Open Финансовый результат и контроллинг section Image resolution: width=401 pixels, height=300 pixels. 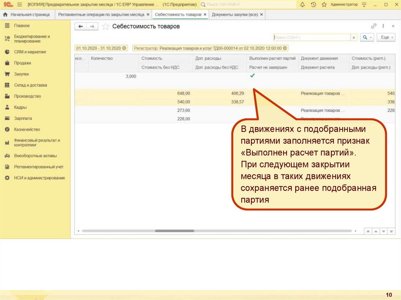coord(37,142)
